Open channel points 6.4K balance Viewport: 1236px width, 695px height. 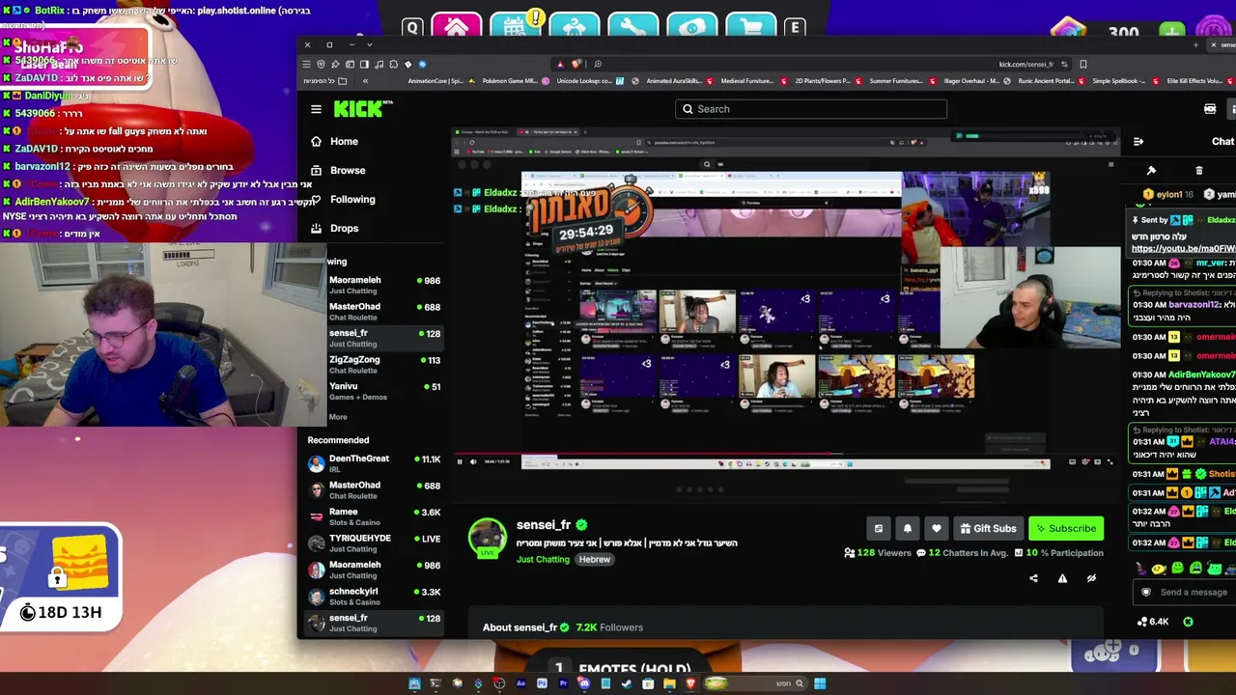pyautogui.click(x=1153, y=622)
